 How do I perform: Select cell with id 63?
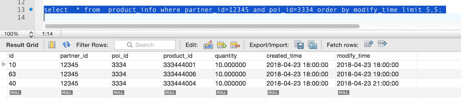(x=33, y=74)
